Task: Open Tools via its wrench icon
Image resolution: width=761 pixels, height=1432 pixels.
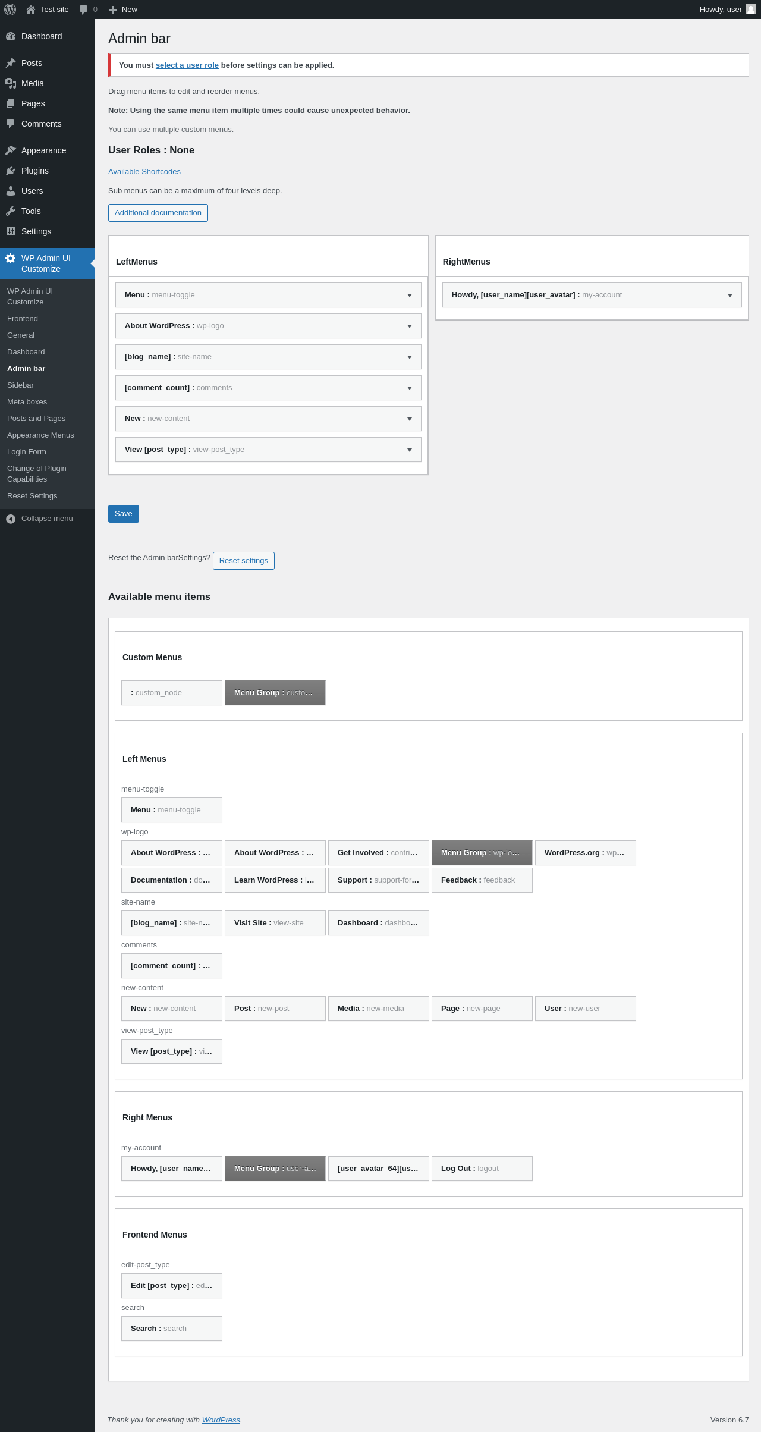Action: 11,211
